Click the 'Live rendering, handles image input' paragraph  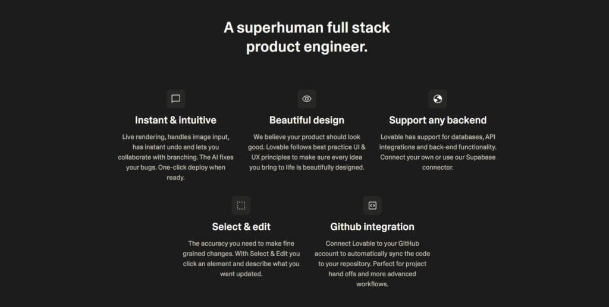click(175, 157)
